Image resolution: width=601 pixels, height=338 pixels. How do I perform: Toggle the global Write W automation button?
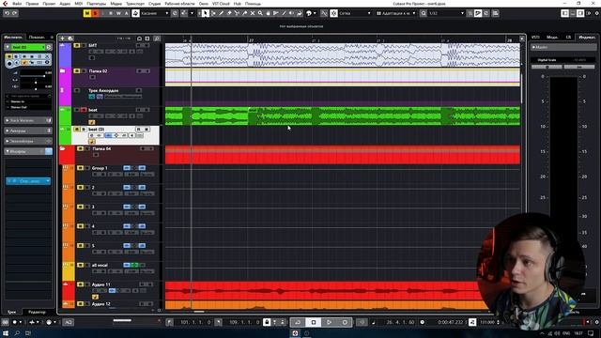[118, 13]
